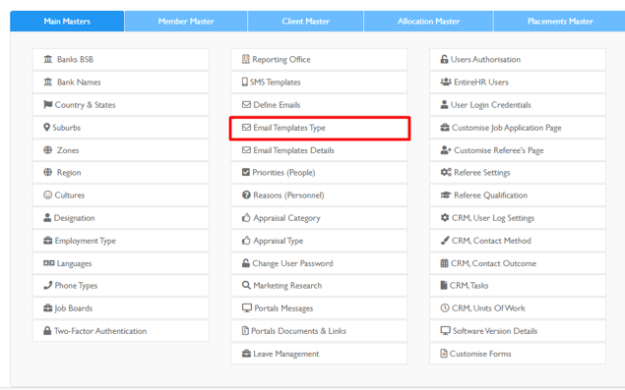Image resolution: width=625 pixels, height=390 pixels.
Task: Click the padlock icon for Two-Factor Authentication
Action: click(47, 331)
